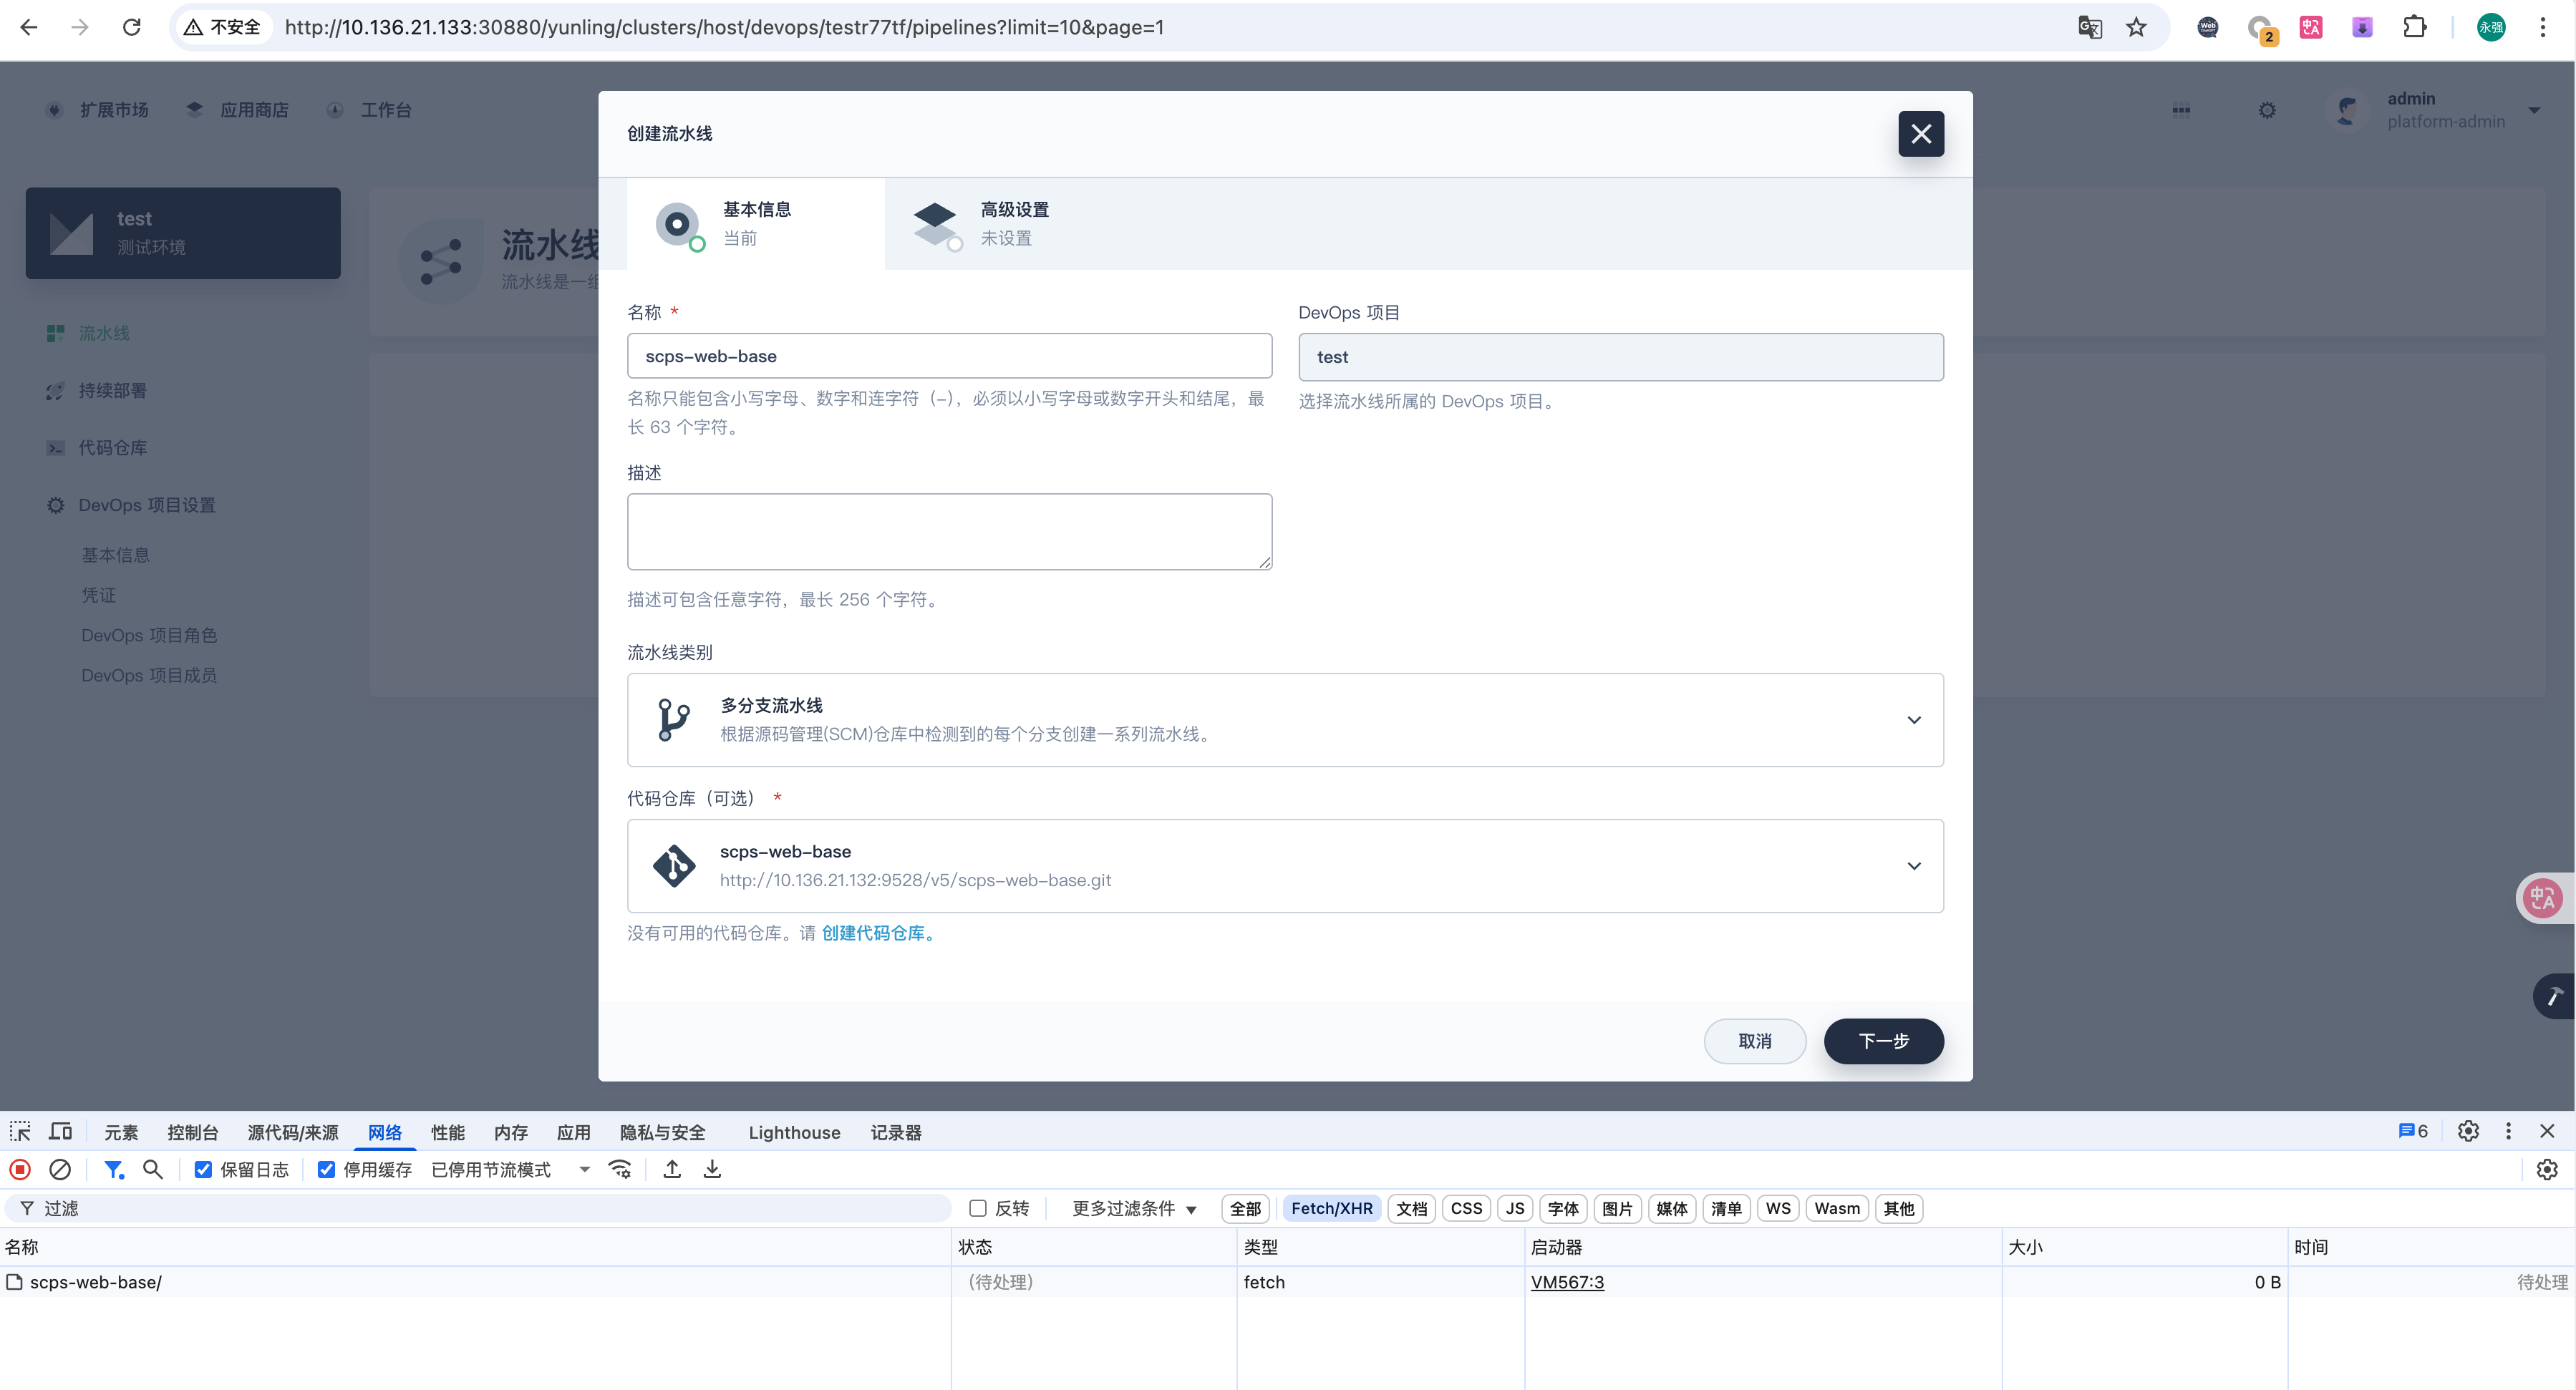Viewport: 2576px width, 1390px height.
Task: Open the throttling mode dropdown
Action: pyautogui.click(x=510, y=1169)
